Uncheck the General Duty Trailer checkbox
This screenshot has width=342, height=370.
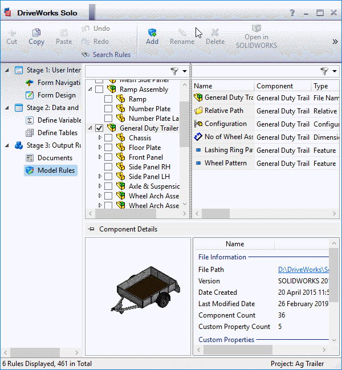(x=99, y=128)
